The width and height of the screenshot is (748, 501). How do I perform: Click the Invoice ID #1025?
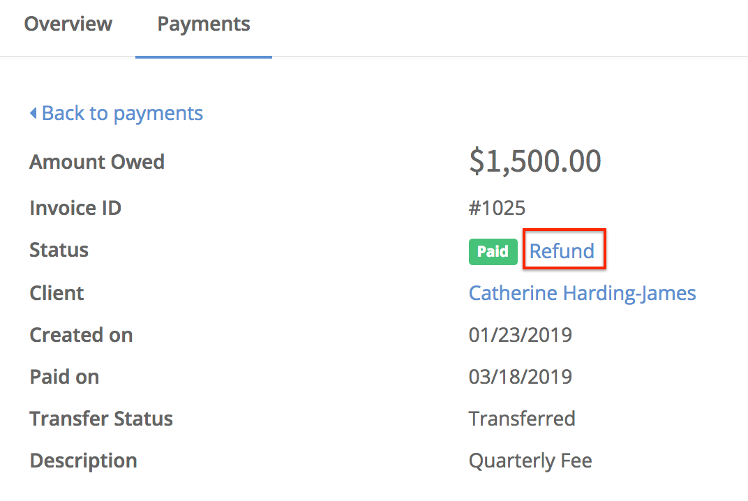496,207
